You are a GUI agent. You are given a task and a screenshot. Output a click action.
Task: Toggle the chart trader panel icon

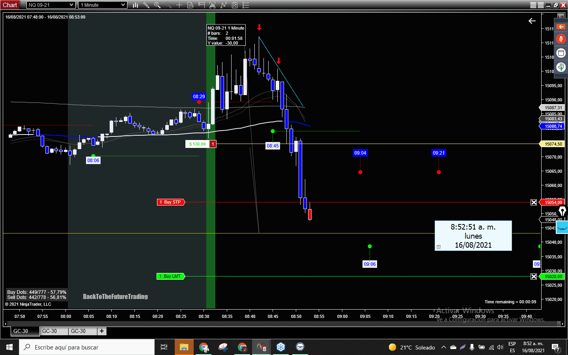pyautogui.click(x=201, y=5)
